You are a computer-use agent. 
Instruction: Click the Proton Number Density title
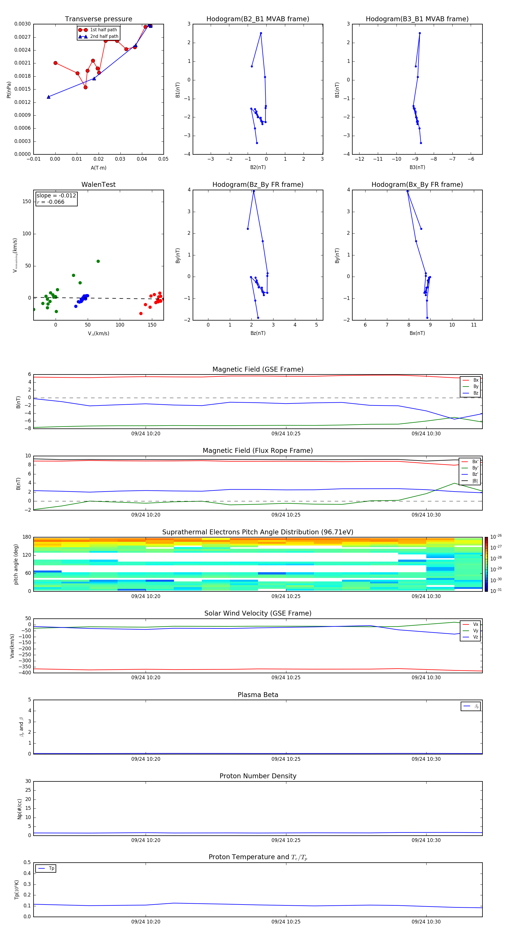[258, 776]
